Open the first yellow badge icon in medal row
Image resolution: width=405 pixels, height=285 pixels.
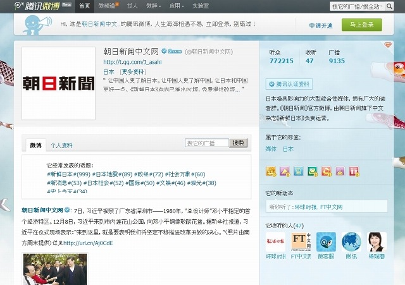(271, 171)
